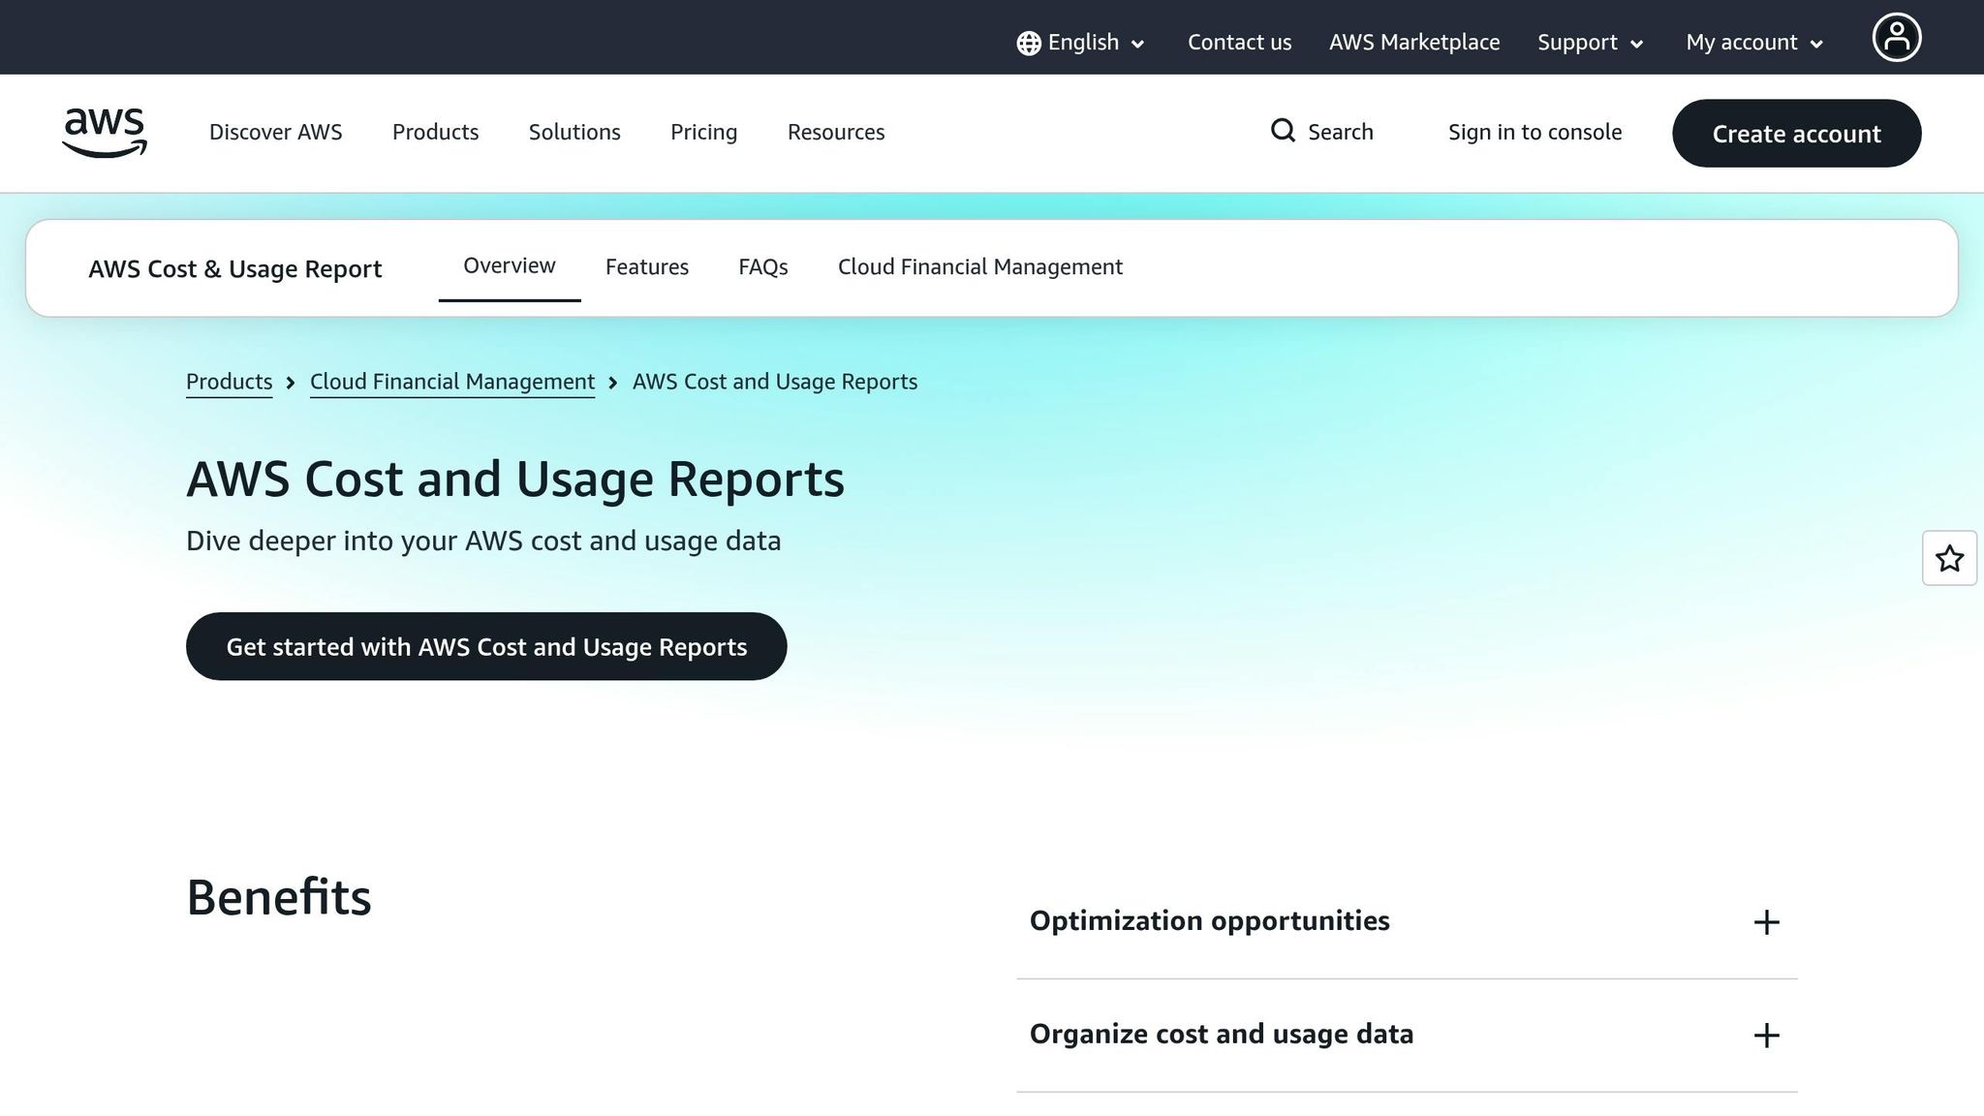Image resolution: width=1984 pixels, height=1116 pixels.
Task: Click Contact us link
Action: [1239, 43]
